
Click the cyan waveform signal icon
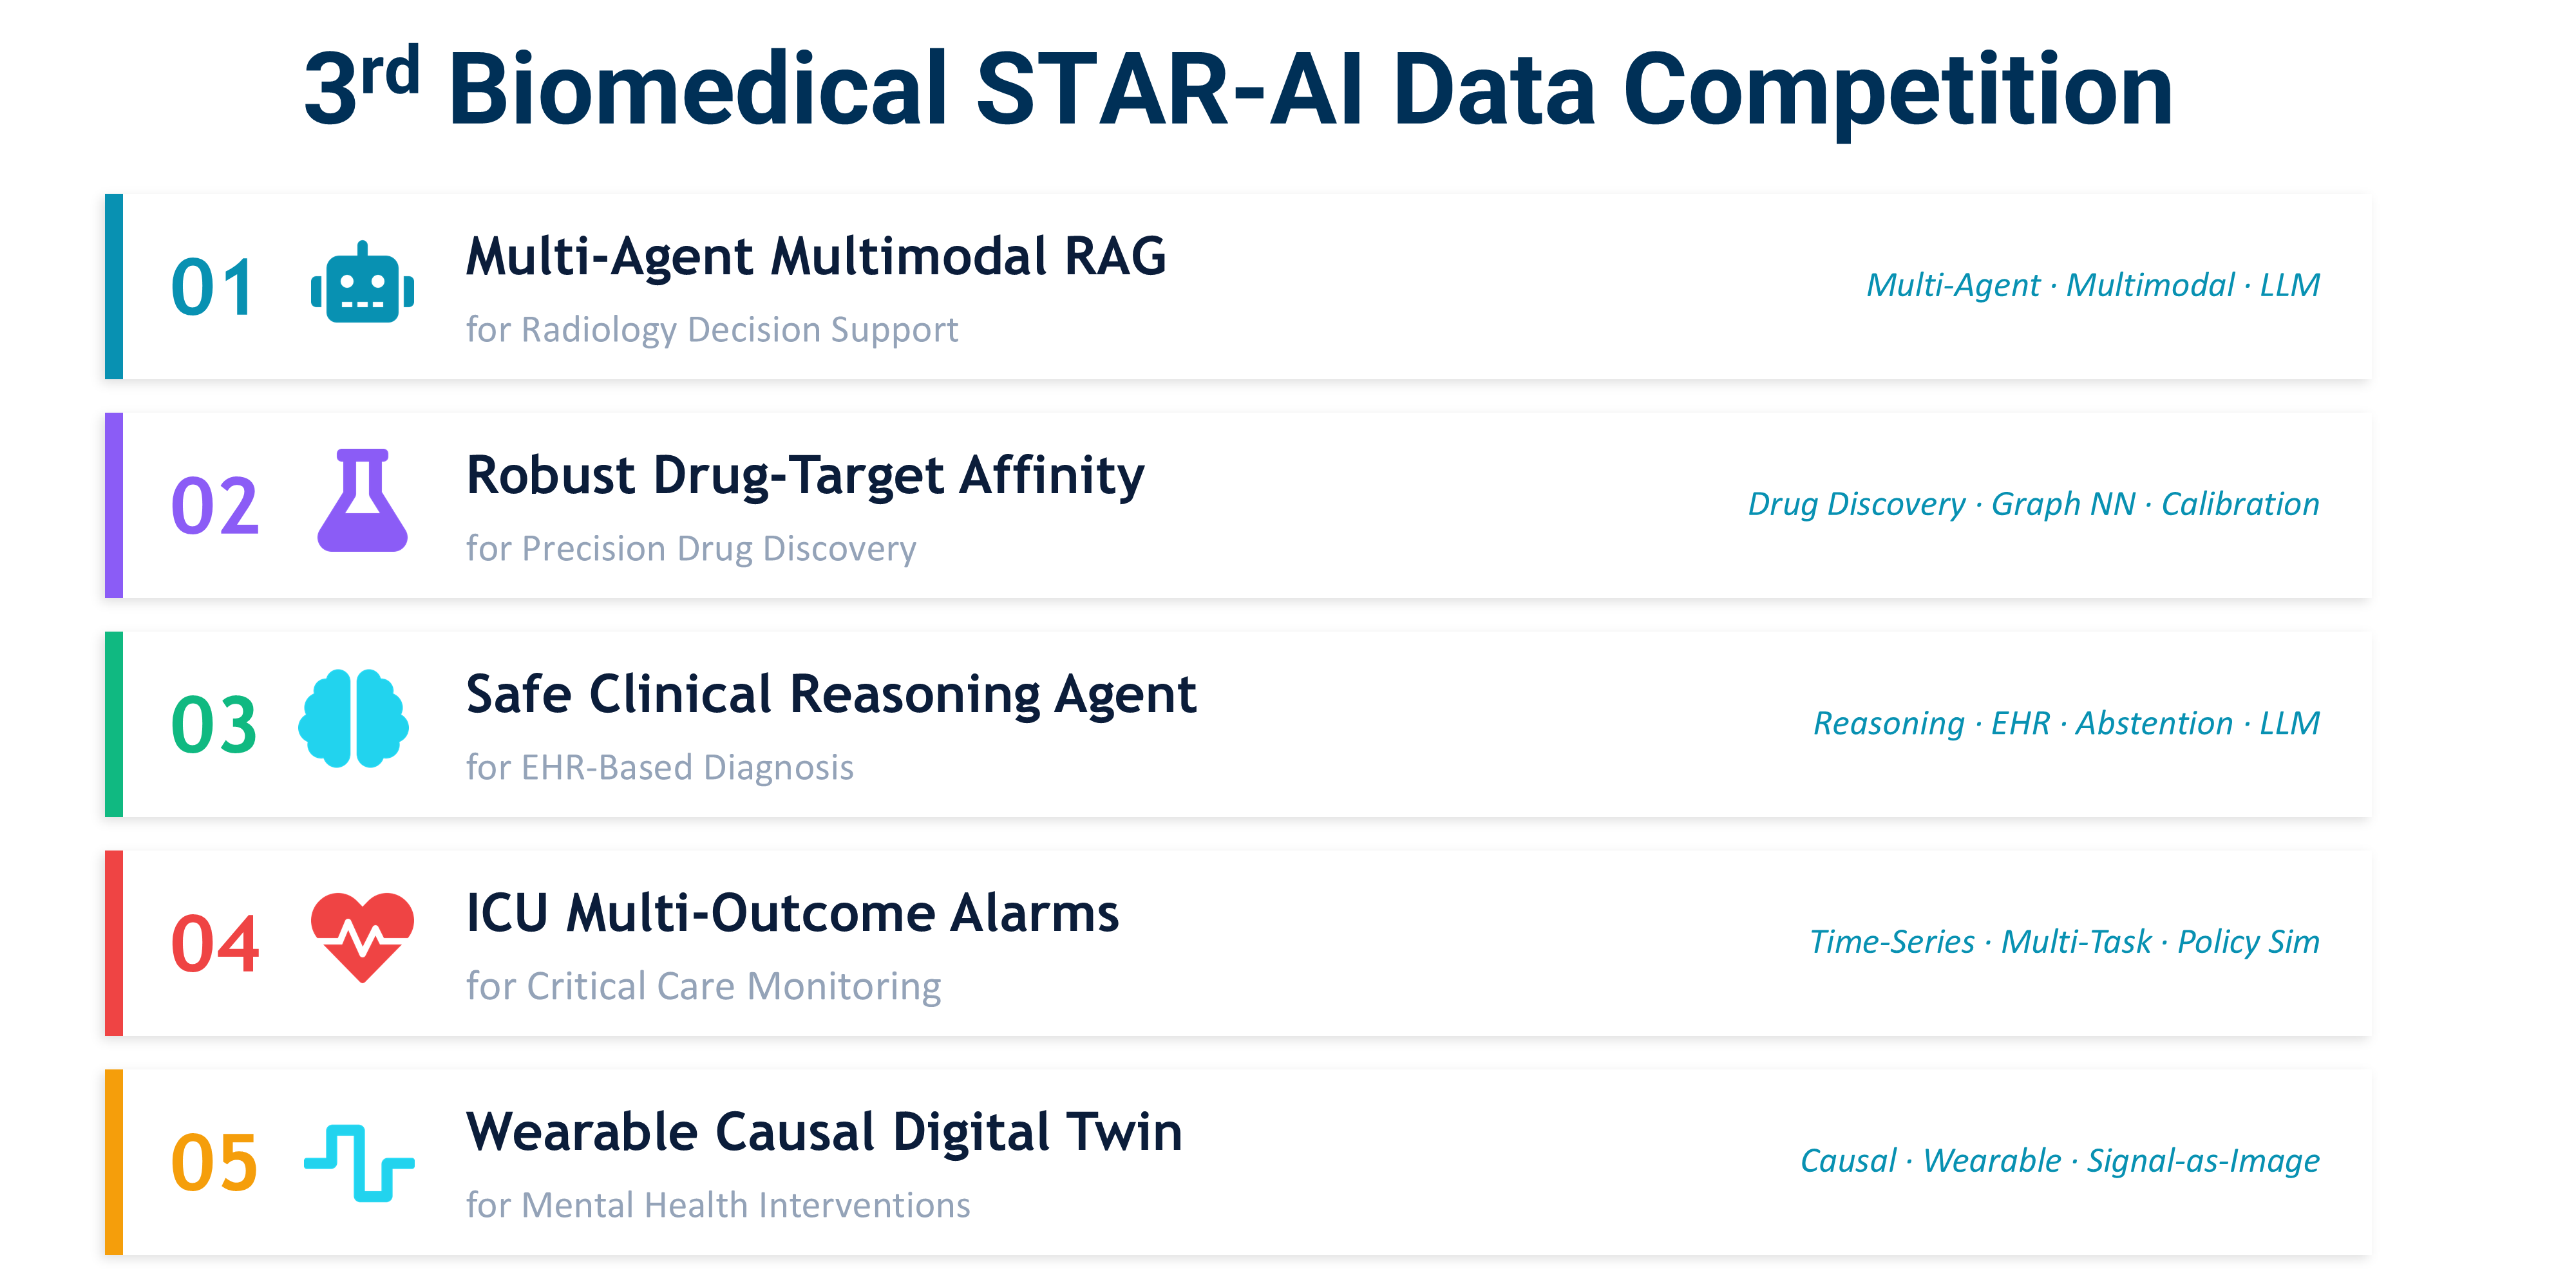pos(359,1162)
